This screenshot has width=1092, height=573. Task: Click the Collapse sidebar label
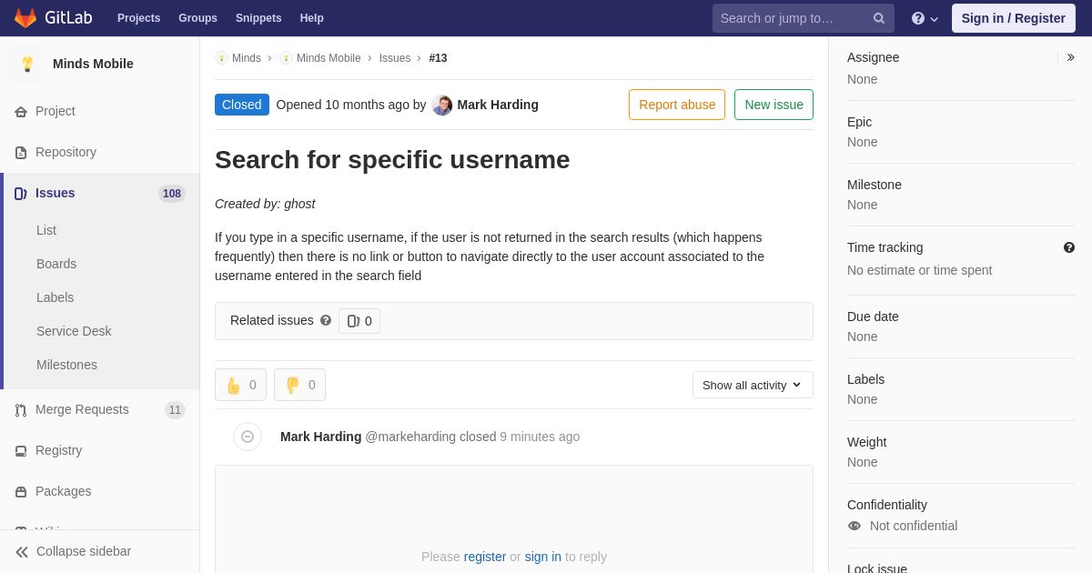pos(84,551)
